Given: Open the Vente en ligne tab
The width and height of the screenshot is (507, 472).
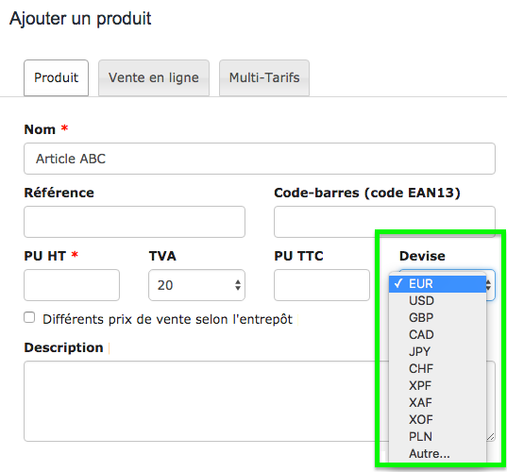Looking at the screenshot, I should [154, 77].
